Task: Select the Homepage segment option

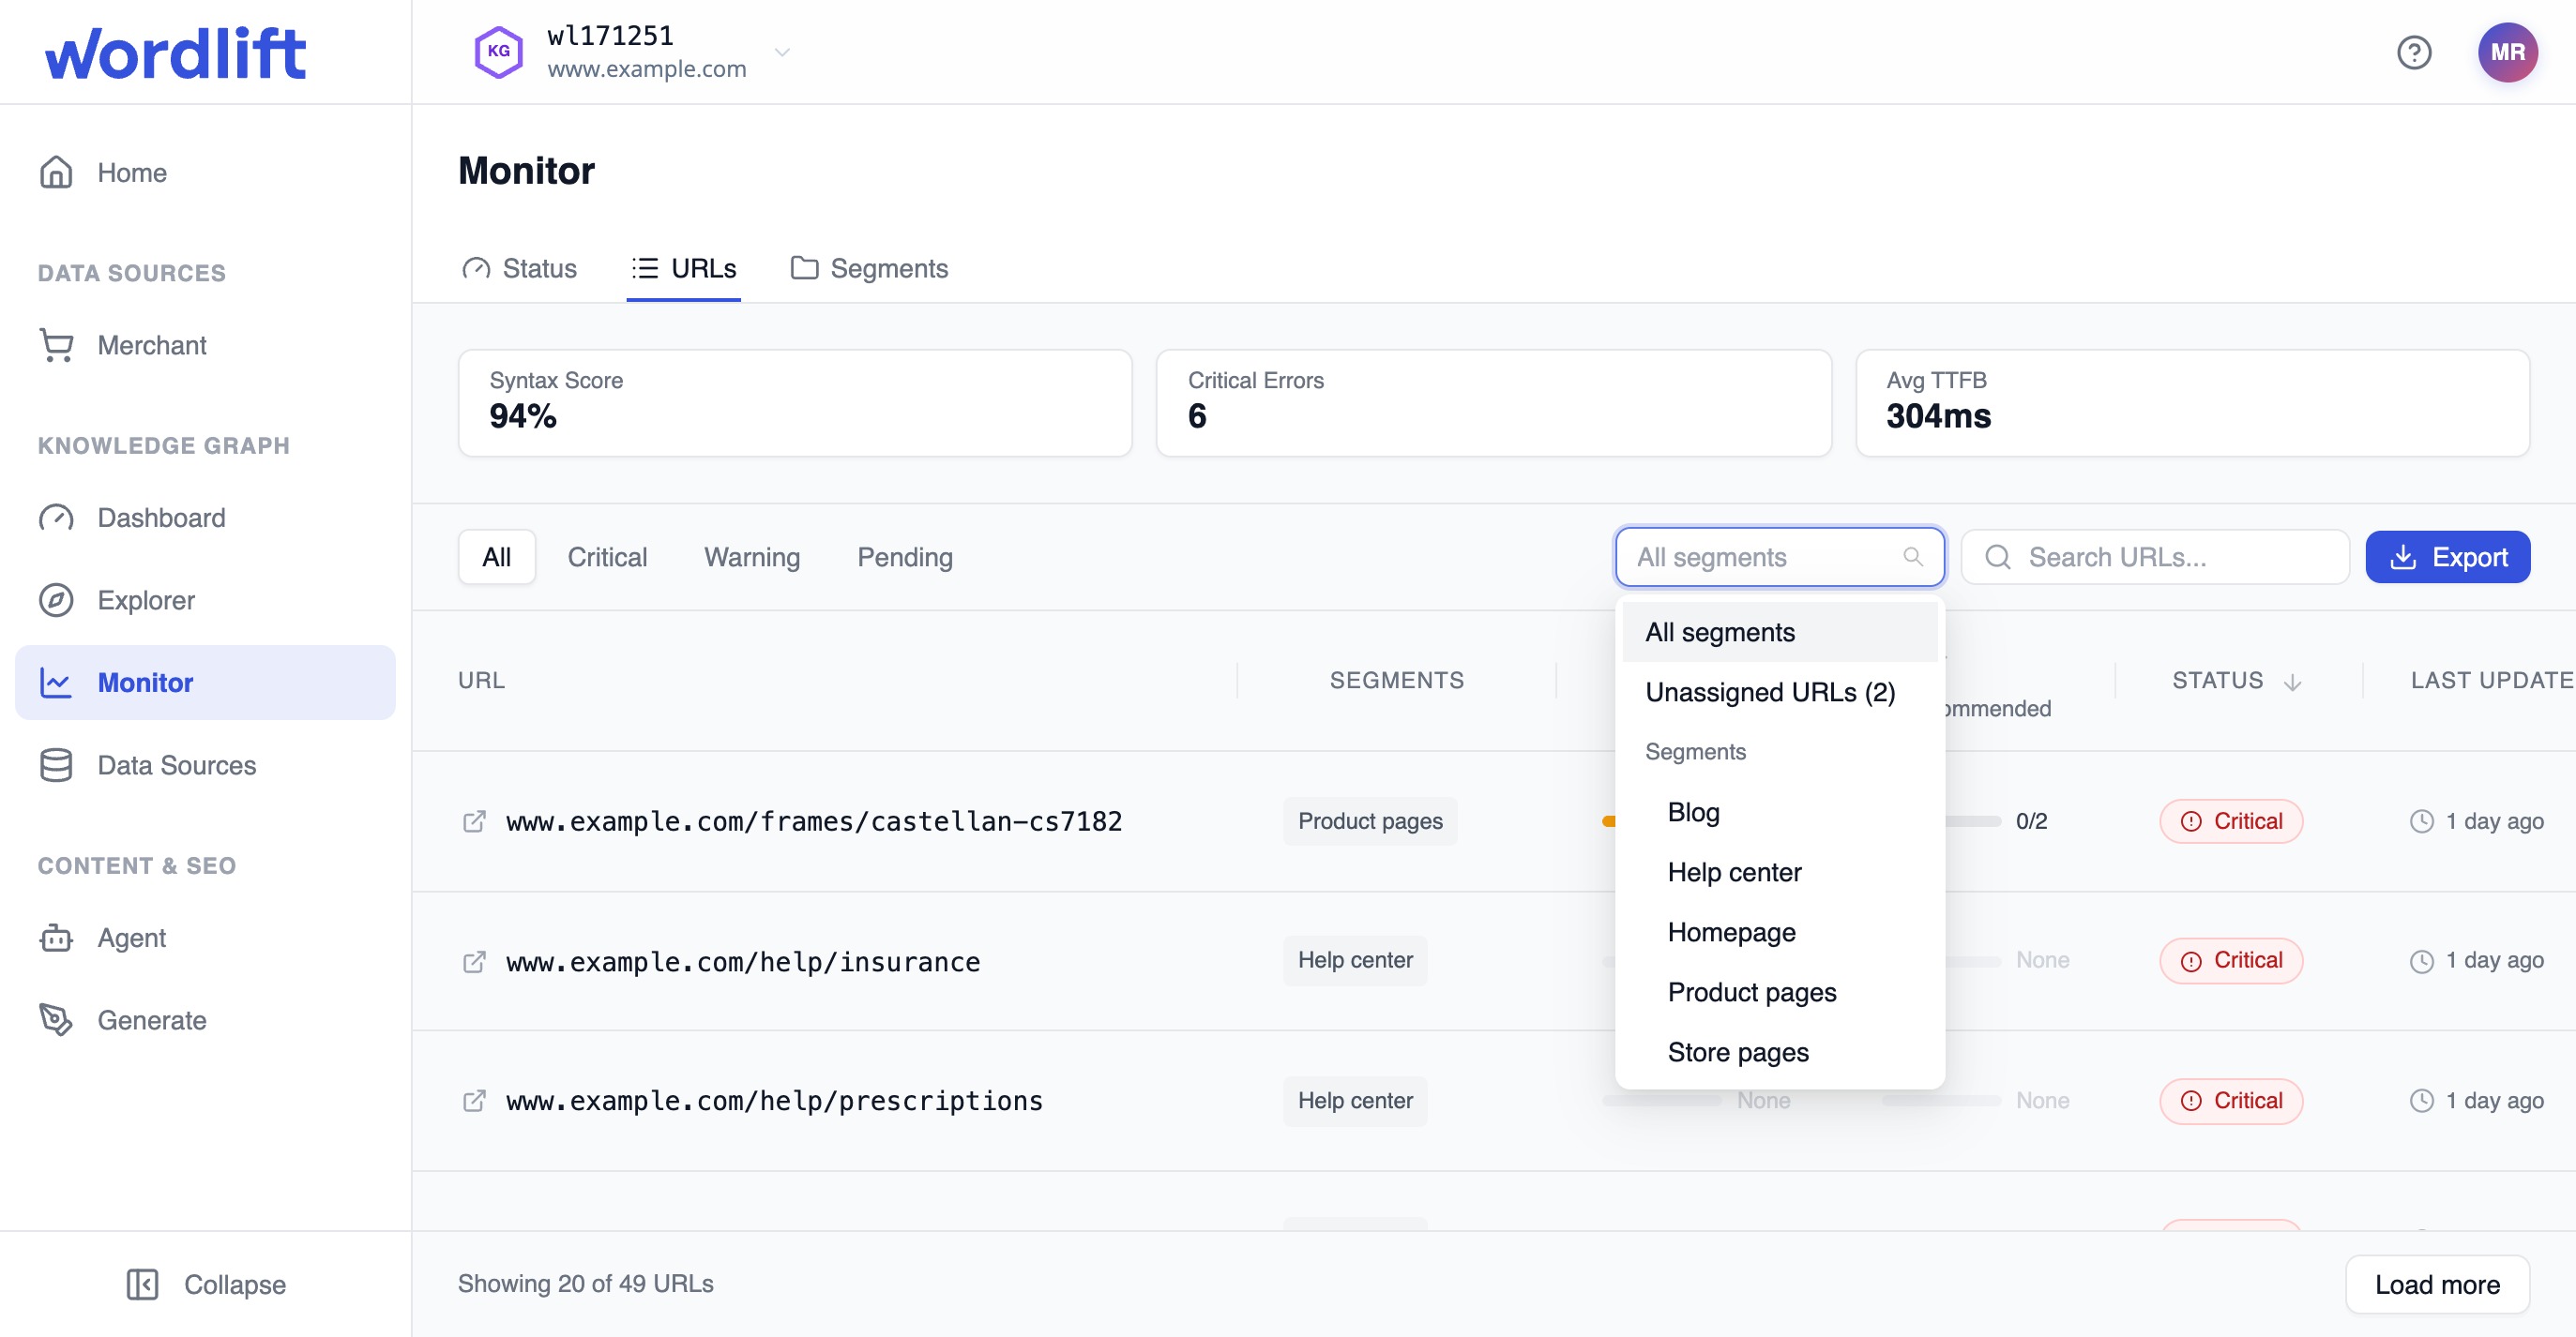Action: [x=1779, y=931]
